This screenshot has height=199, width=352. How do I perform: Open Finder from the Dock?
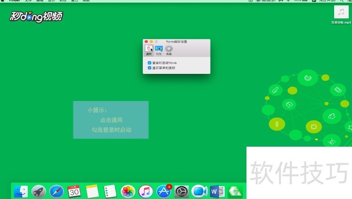(21, 191)
